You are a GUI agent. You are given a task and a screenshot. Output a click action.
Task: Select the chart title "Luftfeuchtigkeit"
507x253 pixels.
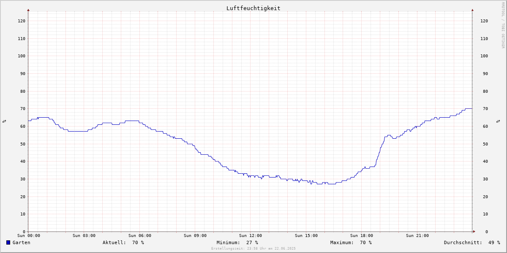pos(253,8)
